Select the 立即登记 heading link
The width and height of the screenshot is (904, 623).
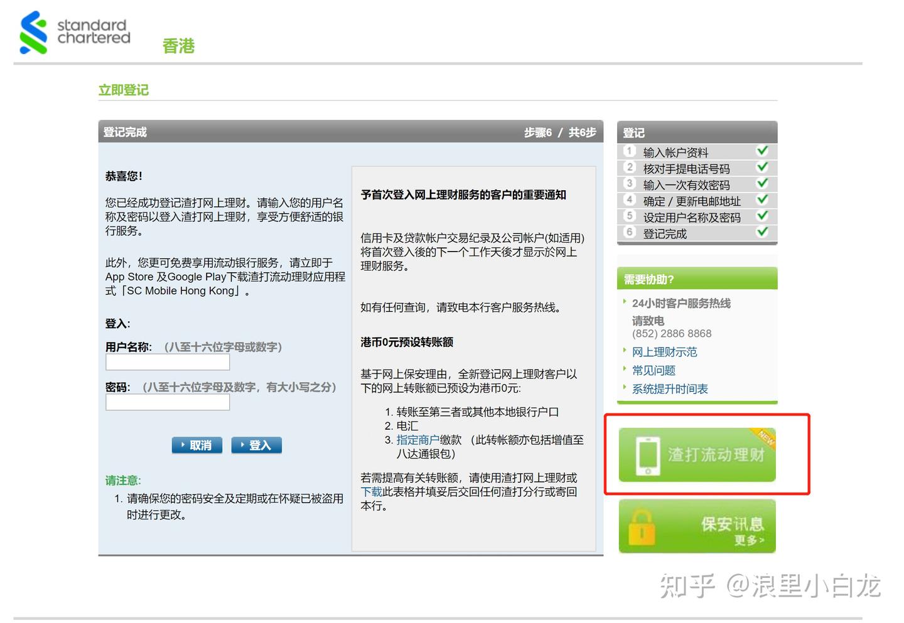coord(123,90)
